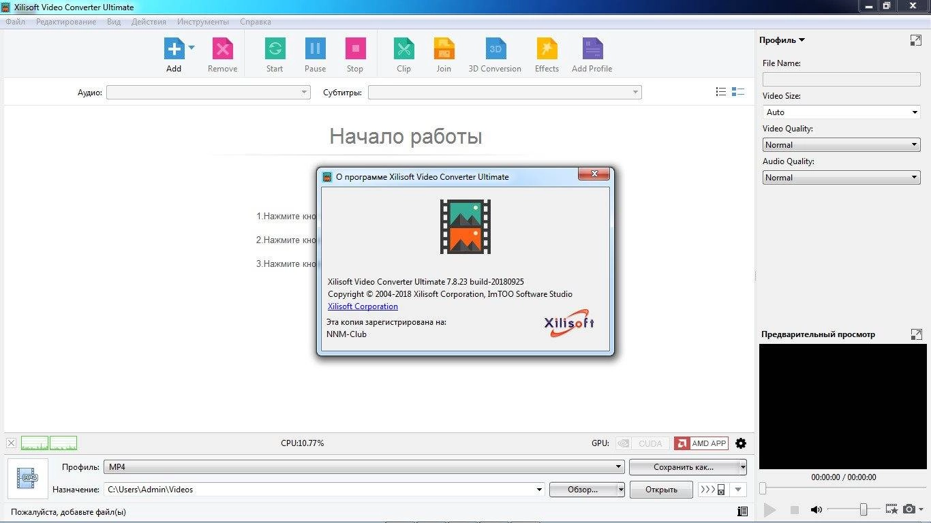Open the Инструменты menu
931x523 pixels.
[x=203, y=22]
